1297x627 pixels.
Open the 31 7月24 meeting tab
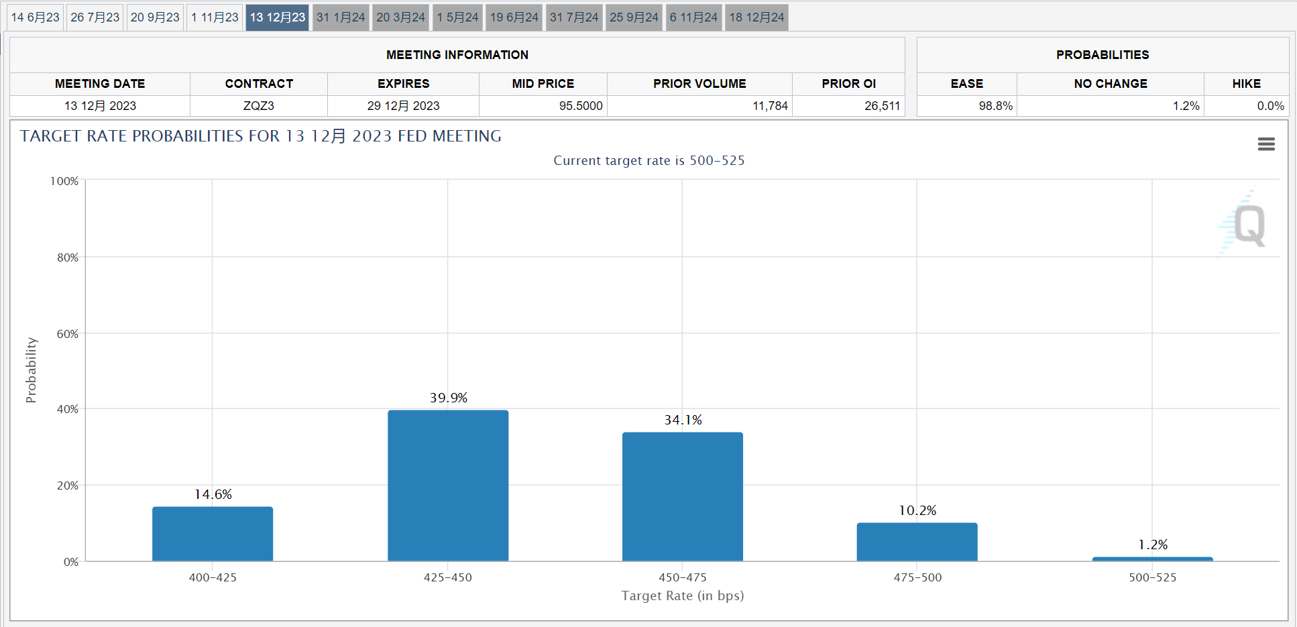tap(574, 17)
